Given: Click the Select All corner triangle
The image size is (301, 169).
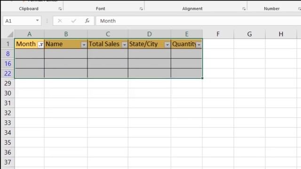Looking at the screenshot, I should [x=10, y=34].
